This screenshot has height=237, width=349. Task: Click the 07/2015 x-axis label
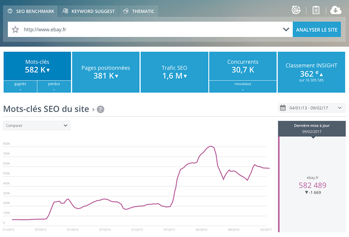169,230
